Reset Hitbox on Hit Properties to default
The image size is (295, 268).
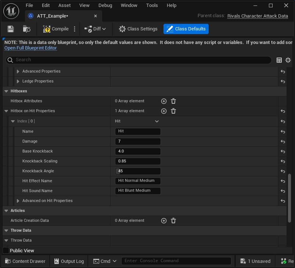click(x=283, y=111)
